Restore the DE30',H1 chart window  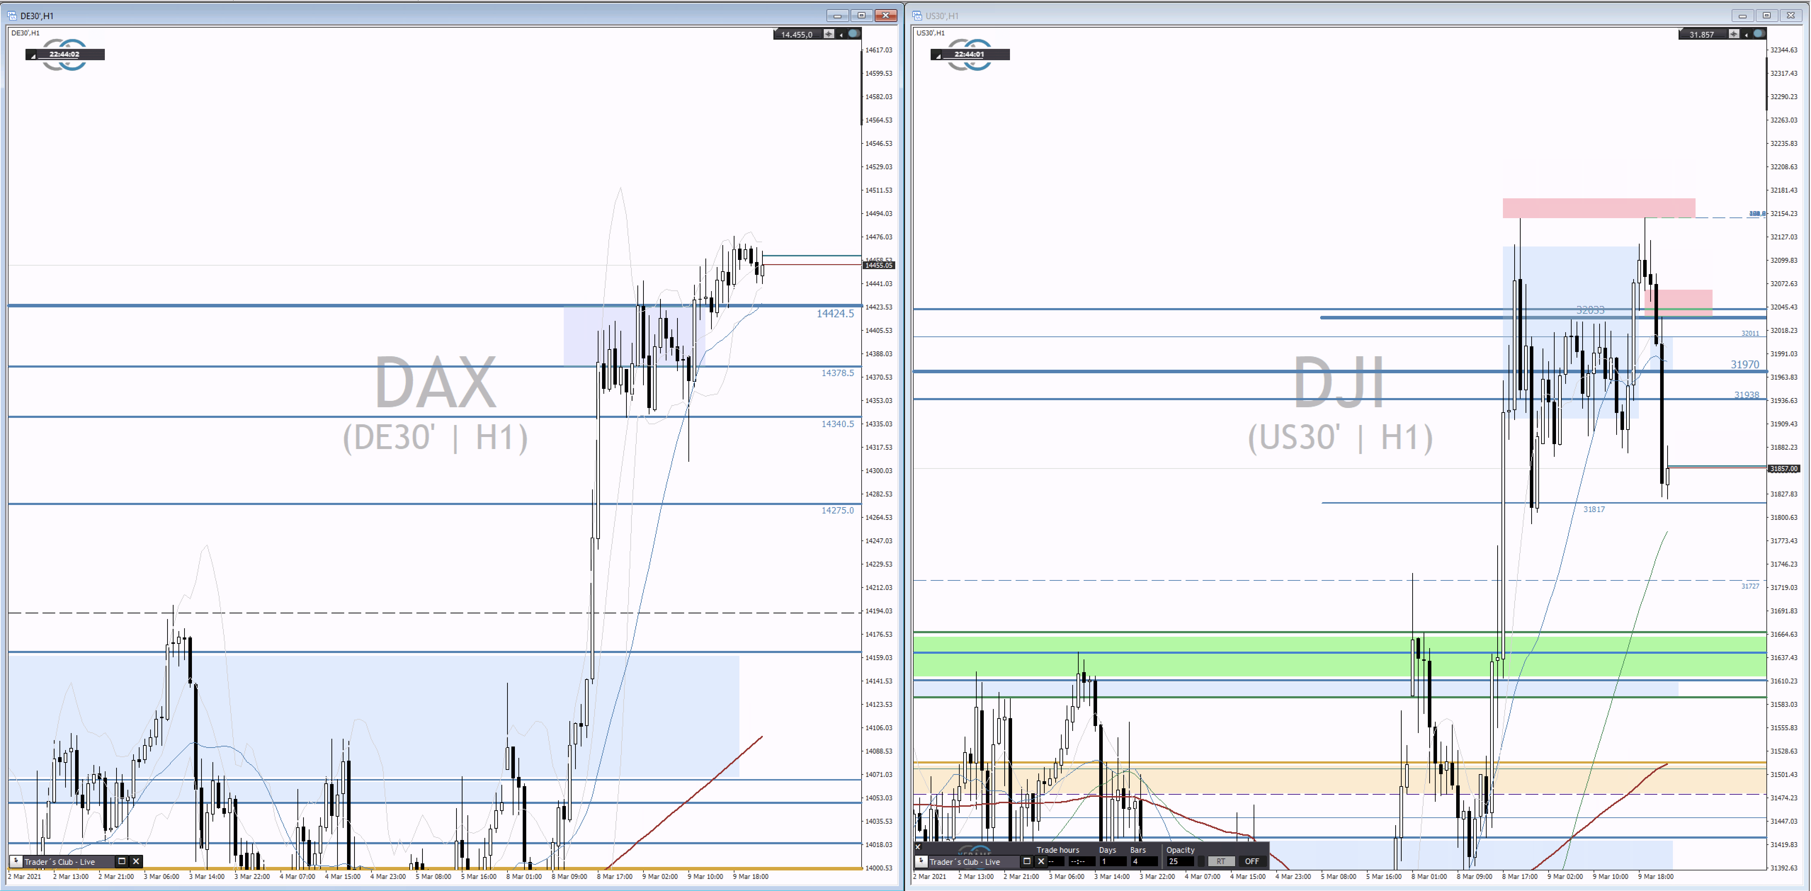[x=861, y=15]
